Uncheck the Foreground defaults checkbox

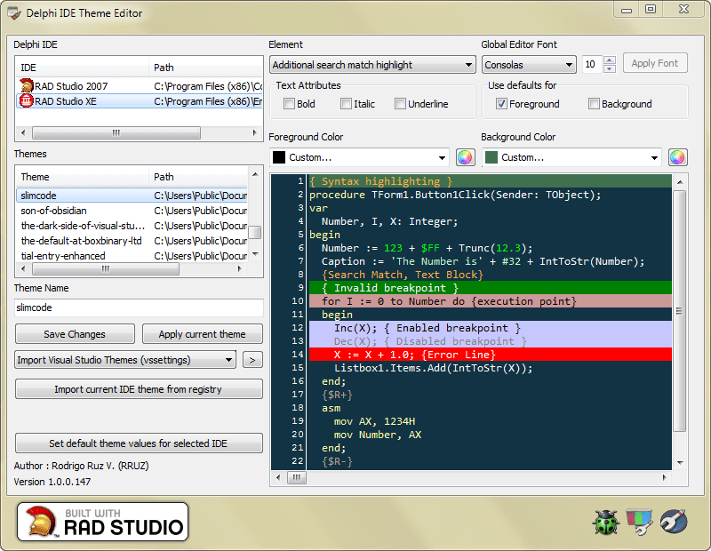(x=501, y=104)
